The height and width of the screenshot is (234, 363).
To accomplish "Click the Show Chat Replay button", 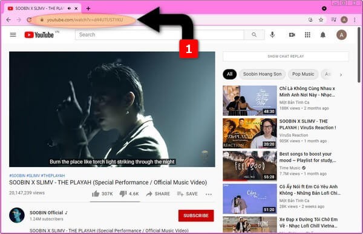I will pos(286,56).
